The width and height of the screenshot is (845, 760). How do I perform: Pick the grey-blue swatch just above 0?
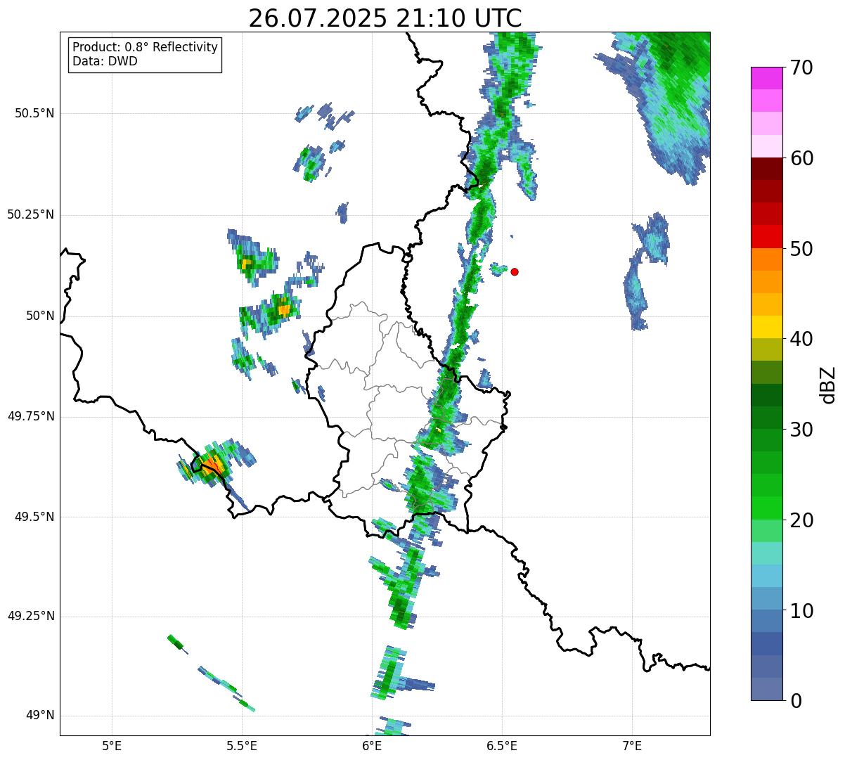point(766,689)
